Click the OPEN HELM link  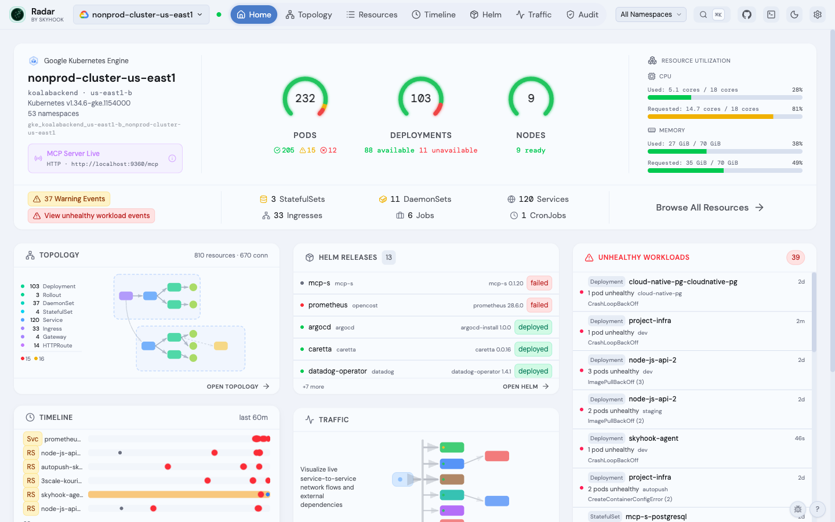click(526, 386)
